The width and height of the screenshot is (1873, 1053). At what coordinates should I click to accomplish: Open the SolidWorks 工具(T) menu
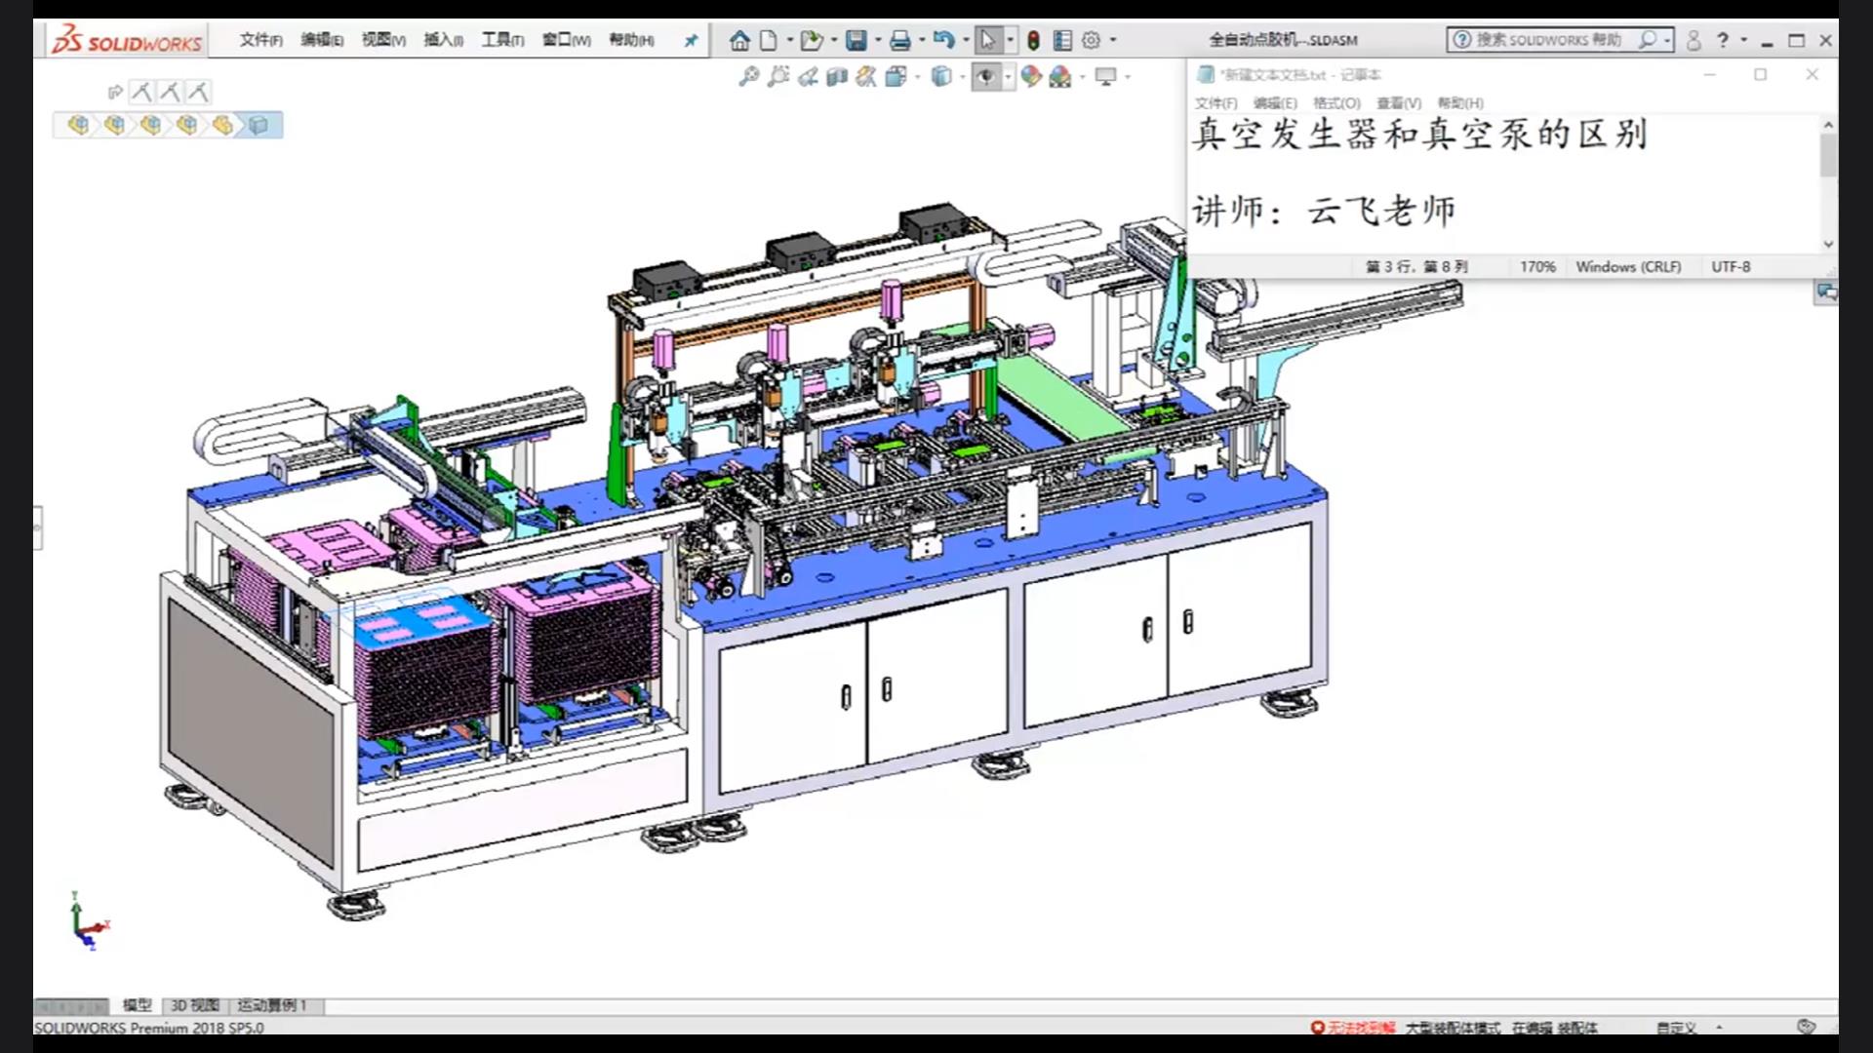pos(502,40)
